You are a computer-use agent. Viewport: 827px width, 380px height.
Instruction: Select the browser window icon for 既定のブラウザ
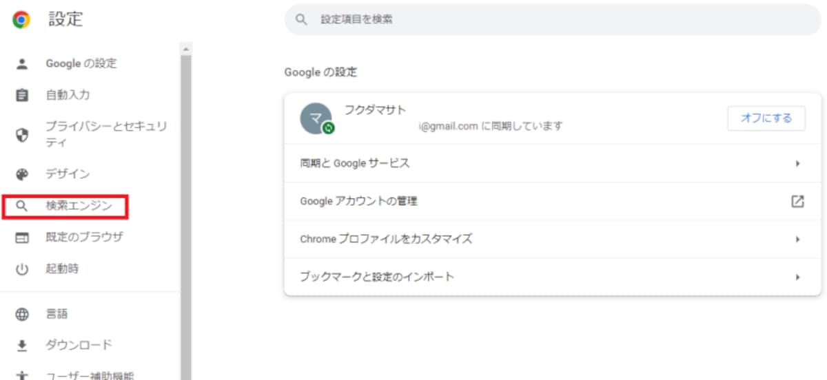coord(22,237)
